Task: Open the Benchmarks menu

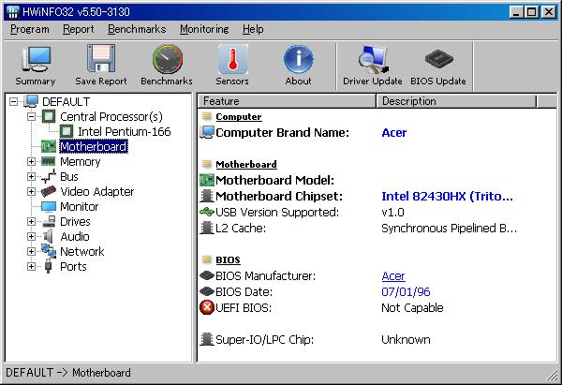Action: (137, 29)
